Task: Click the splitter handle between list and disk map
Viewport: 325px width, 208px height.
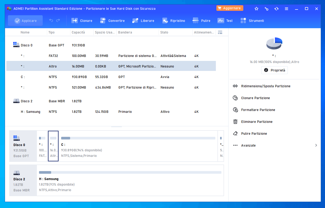Action: coord(117,127)
